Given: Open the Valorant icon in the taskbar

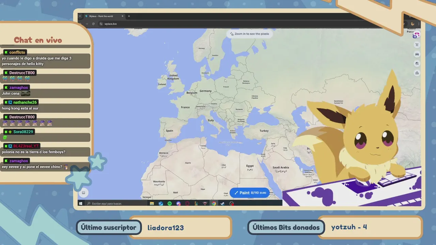Looking at the screenshot, I should pyautogui.click(x=205, y=203).
